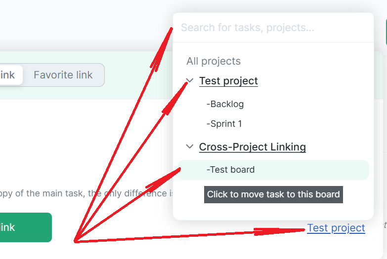This screenshot has height=259, width=387.
Task: Select the -Sprint 1 board
Action: click(224, 124)
